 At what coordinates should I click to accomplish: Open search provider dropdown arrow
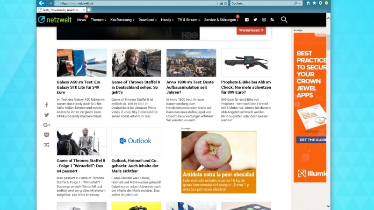tap(300, 3)
